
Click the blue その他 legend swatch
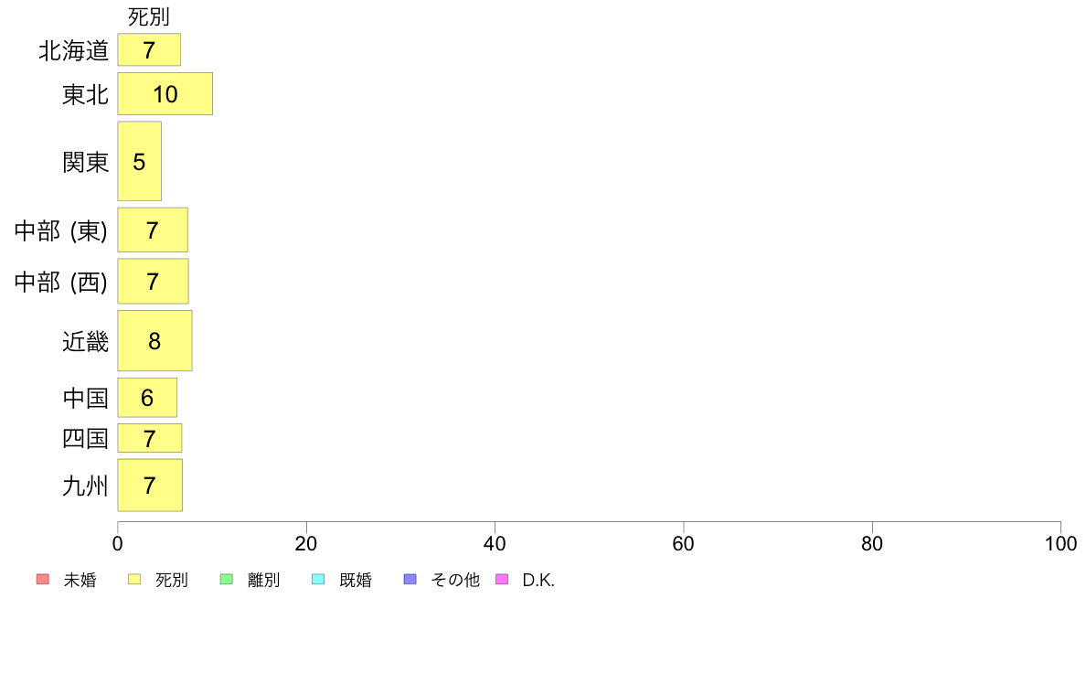[410, 579]
